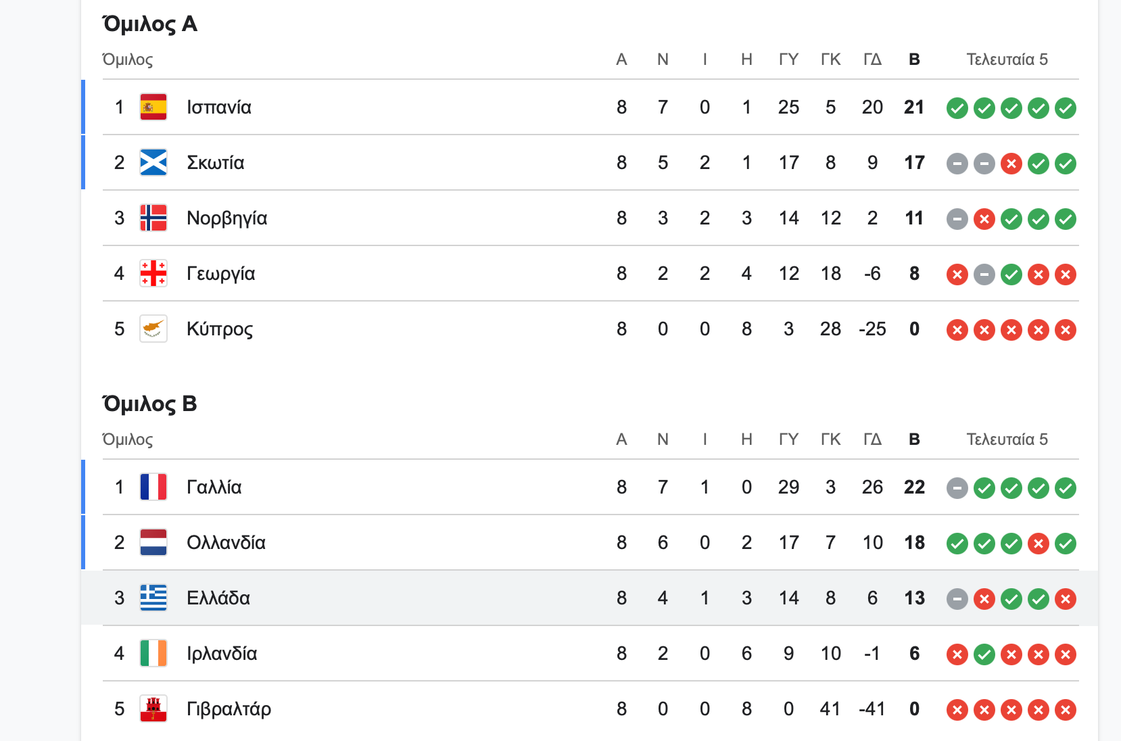This screenshot has height=741, width=1121.
Task: Click the Scotland flag icon
Action: [x=153, y=162]
